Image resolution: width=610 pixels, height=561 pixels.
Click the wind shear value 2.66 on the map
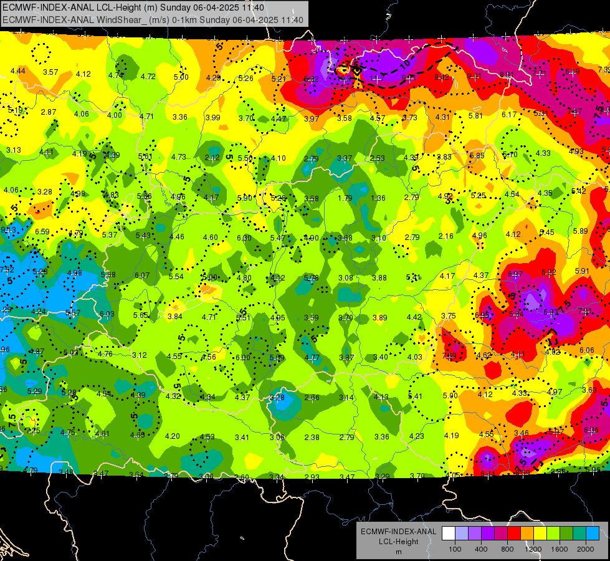(x=312, y=398)
